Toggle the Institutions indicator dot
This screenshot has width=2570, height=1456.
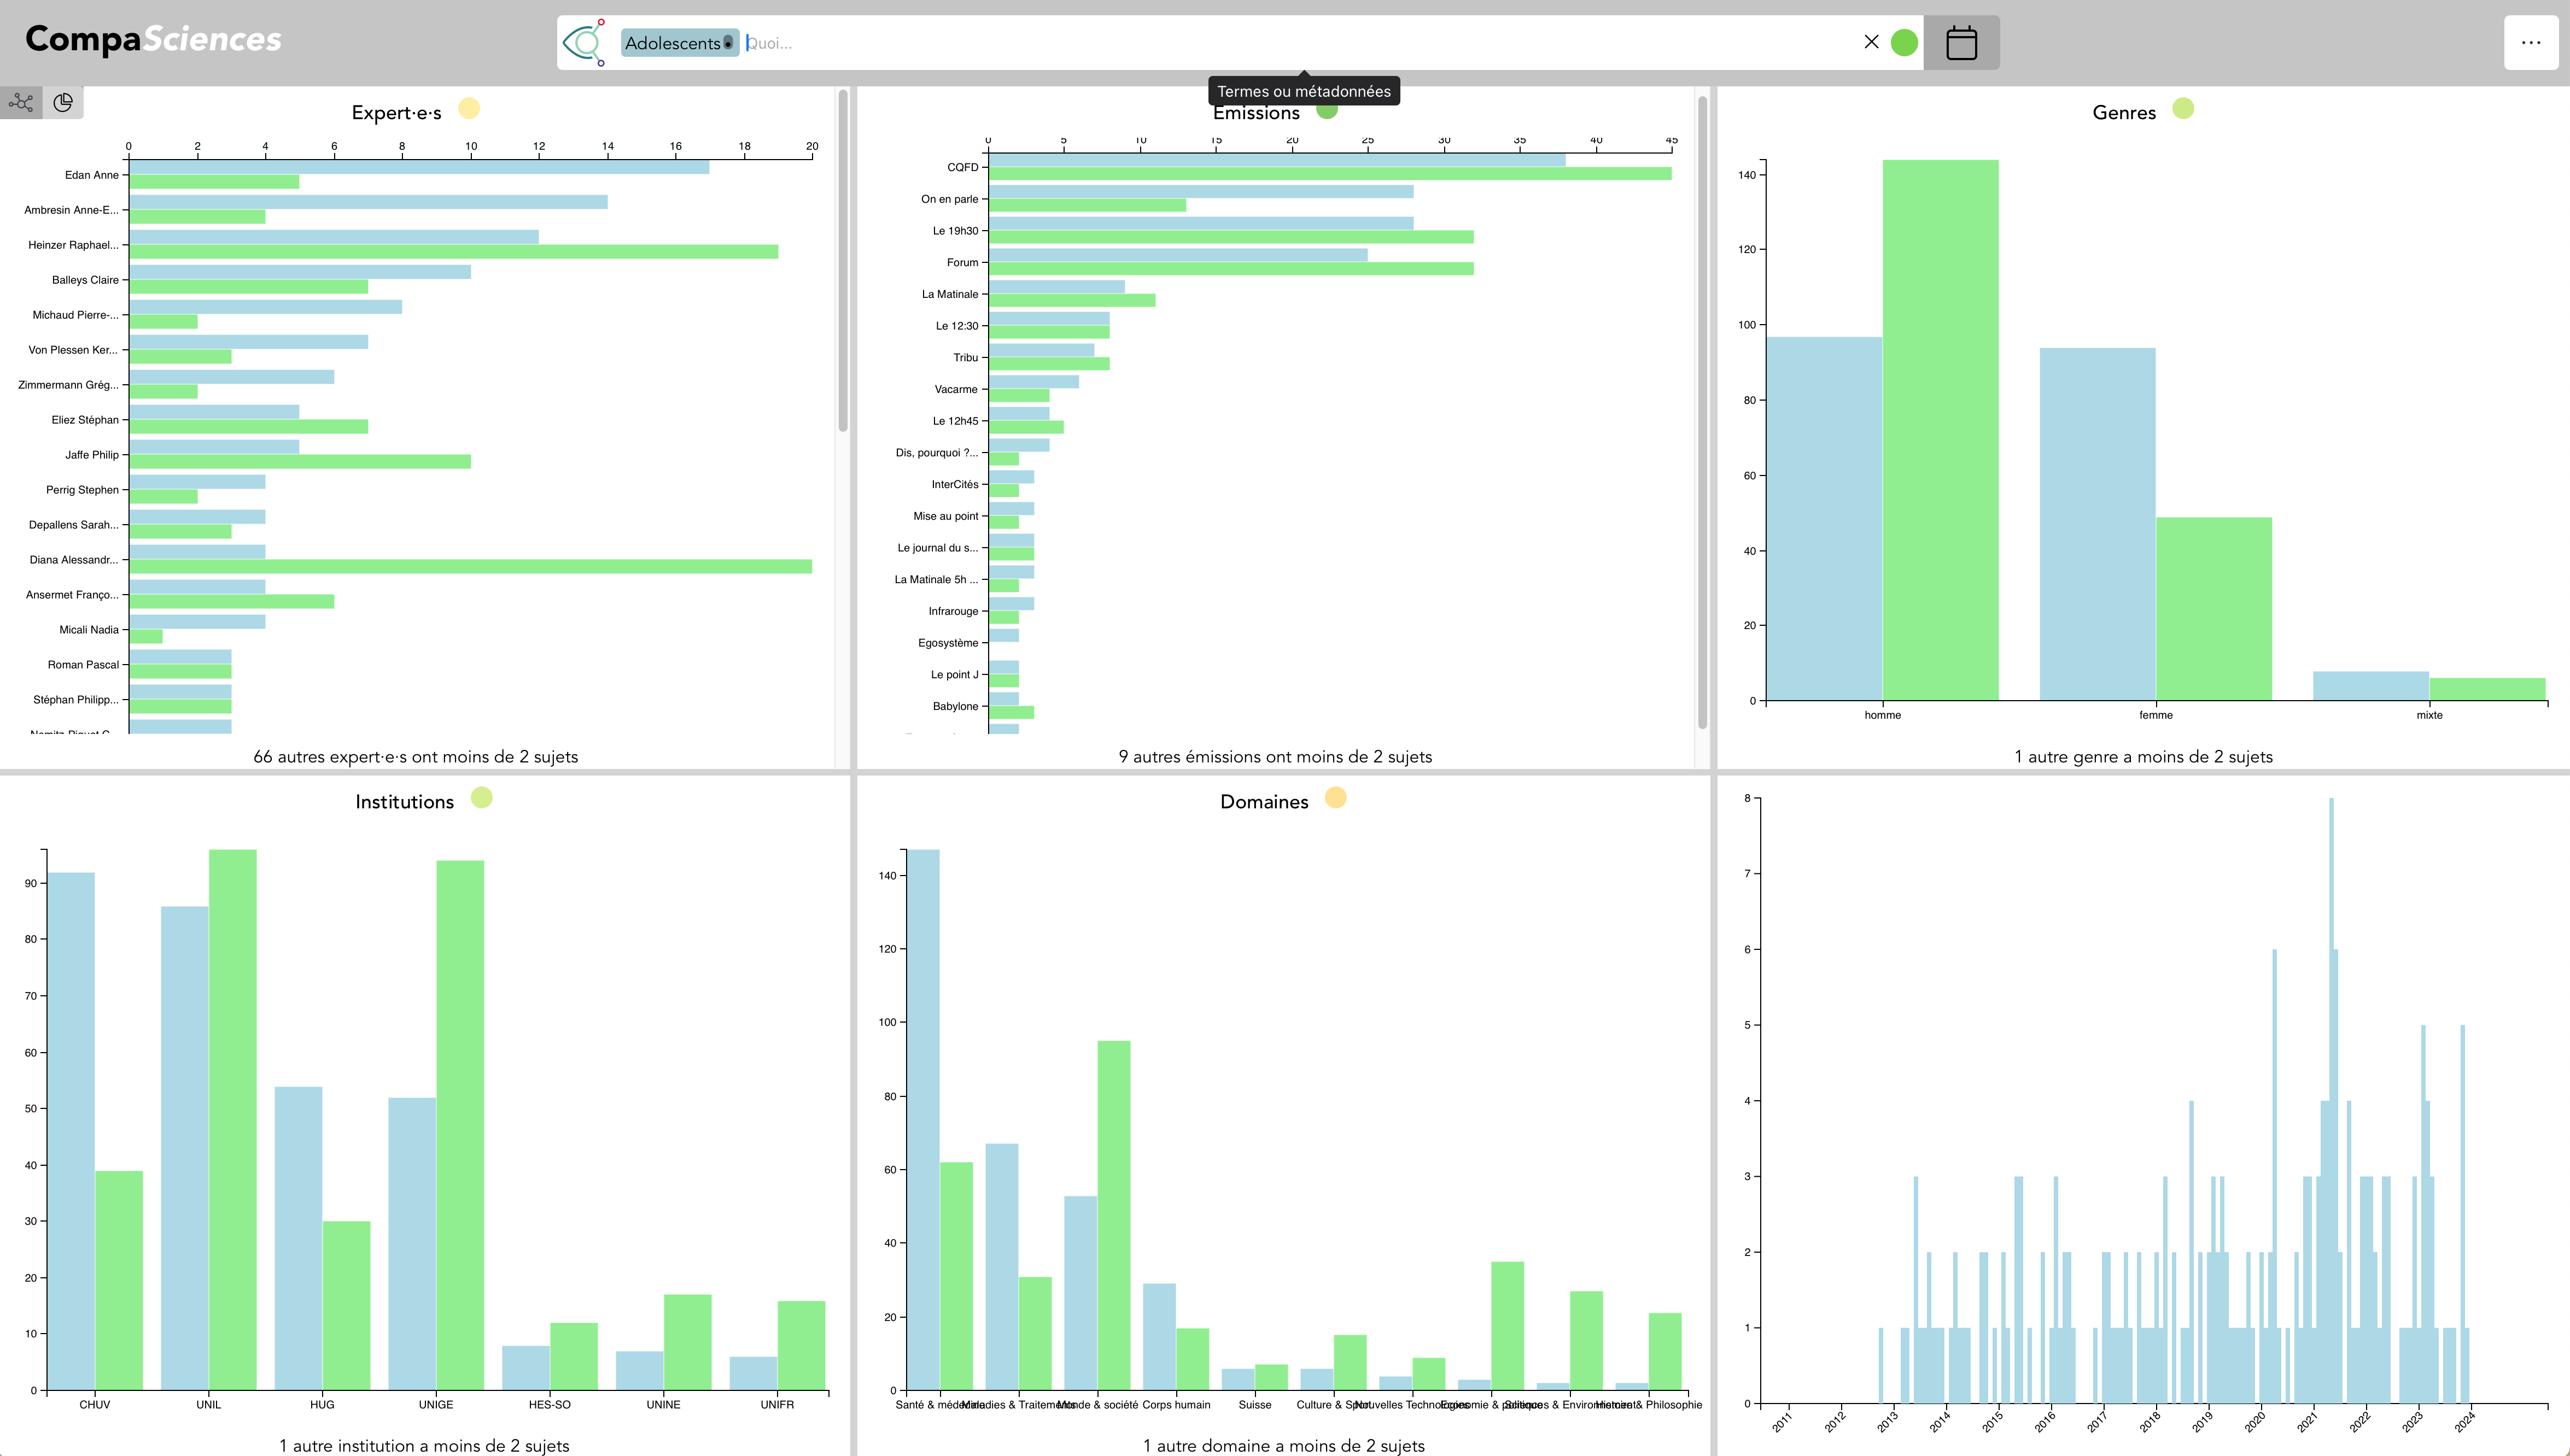(x=481, y=797)
